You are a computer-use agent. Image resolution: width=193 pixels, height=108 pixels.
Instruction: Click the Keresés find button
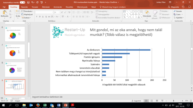coord(178,11)
